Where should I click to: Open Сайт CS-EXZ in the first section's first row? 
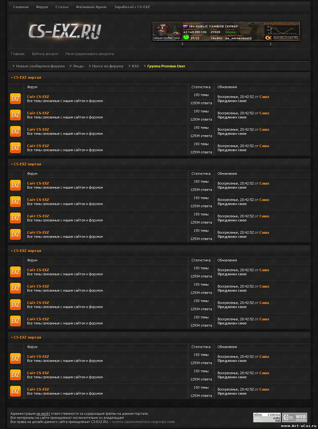tap(38, 97)
